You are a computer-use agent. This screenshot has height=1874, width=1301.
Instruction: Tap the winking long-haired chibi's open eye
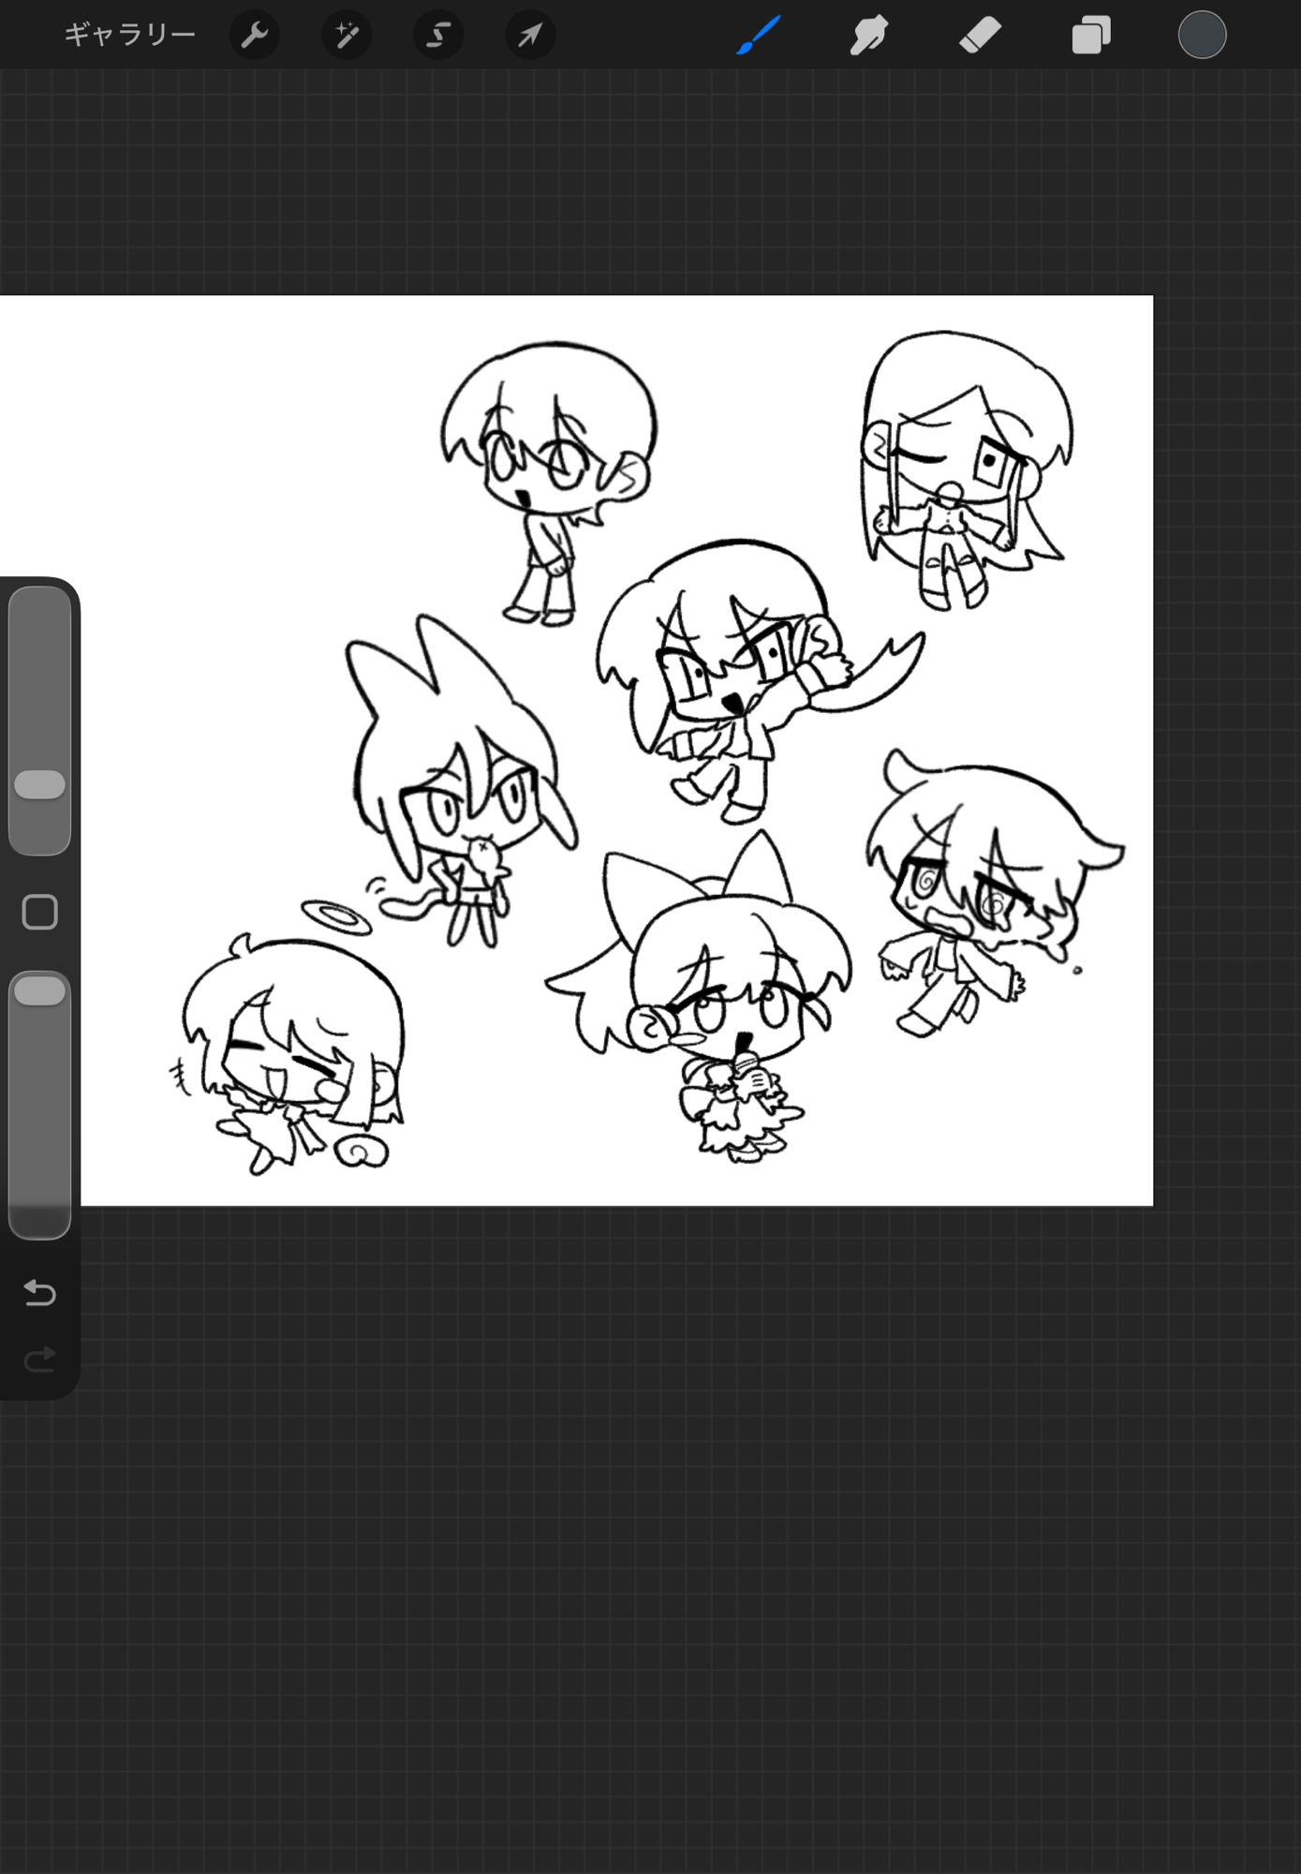tap(989, 461)
